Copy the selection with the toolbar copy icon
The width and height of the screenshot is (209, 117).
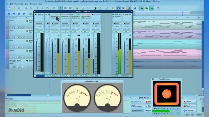click(42, 8)
